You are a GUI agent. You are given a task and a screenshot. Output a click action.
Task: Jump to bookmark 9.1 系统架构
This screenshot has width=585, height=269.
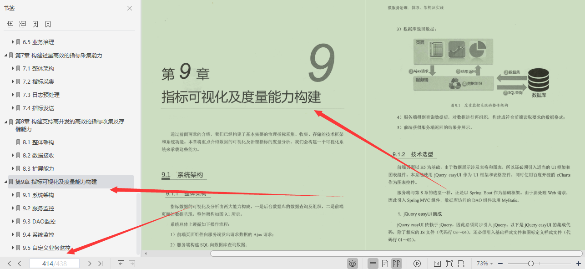(x=38, y=195)
